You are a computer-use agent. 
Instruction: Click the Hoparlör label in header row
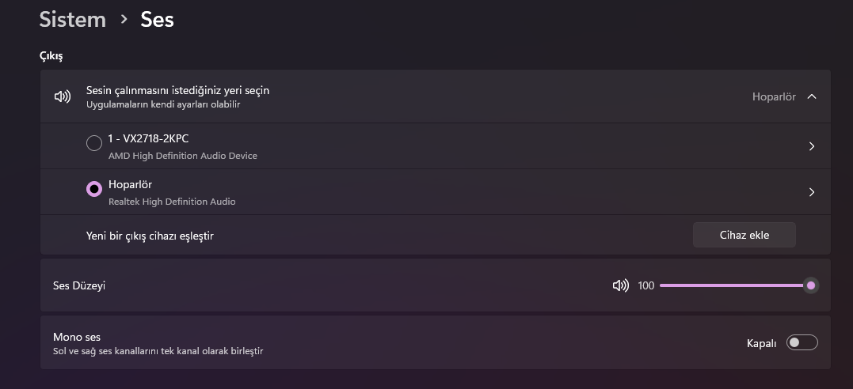[x=773, y=96]
